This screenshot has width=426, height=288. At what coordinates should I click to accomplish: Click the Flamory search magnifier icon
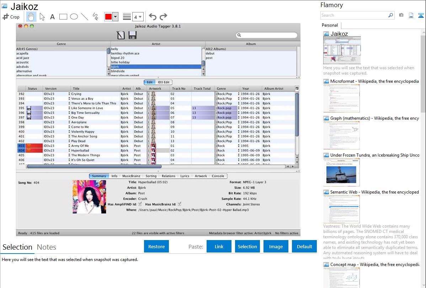(390, 15)
